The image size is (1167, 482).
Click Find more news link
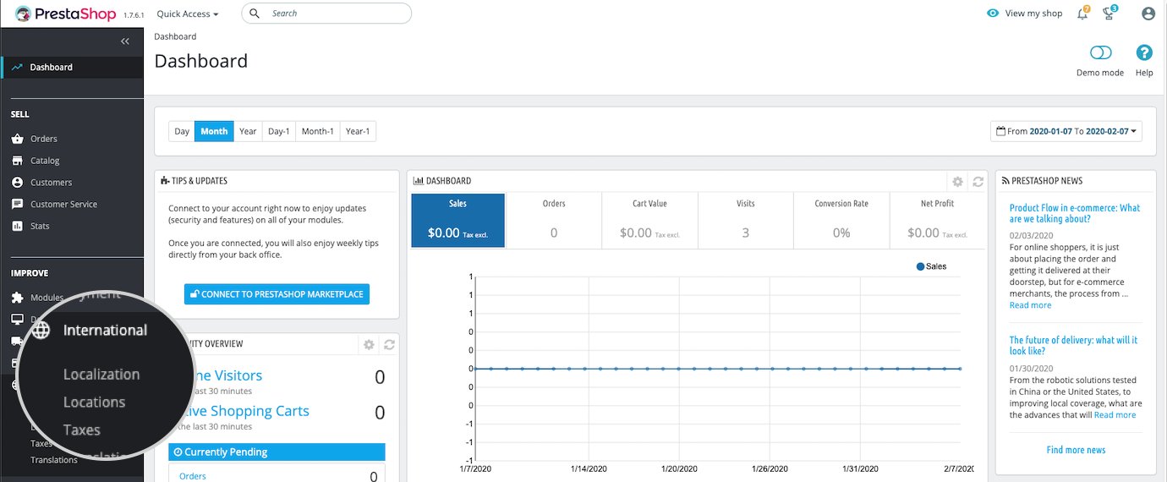tap(1076, 450)
